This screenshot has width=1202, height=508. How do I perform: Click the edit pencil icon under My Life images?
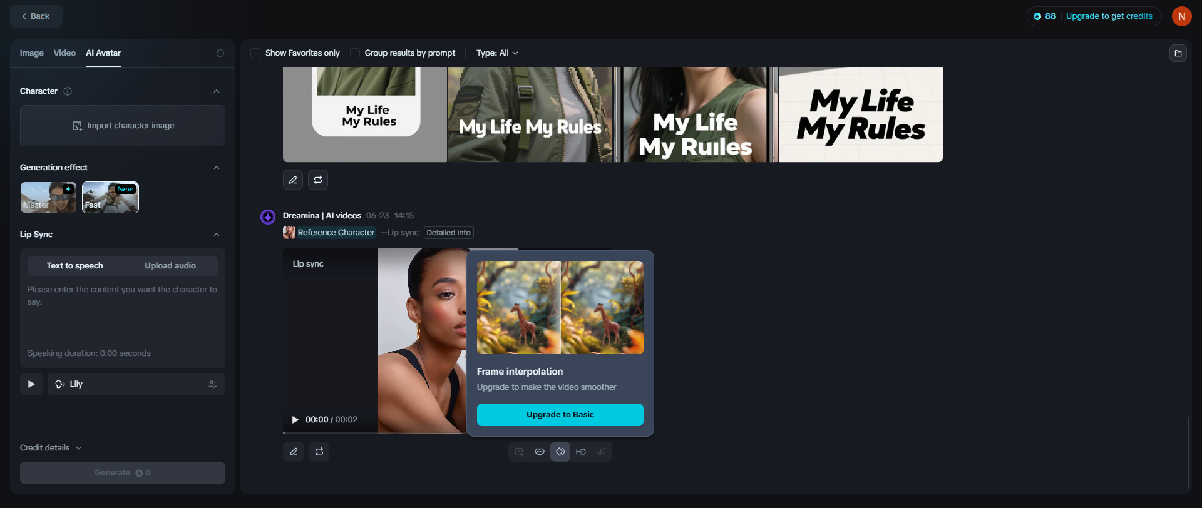click(293, 180)
